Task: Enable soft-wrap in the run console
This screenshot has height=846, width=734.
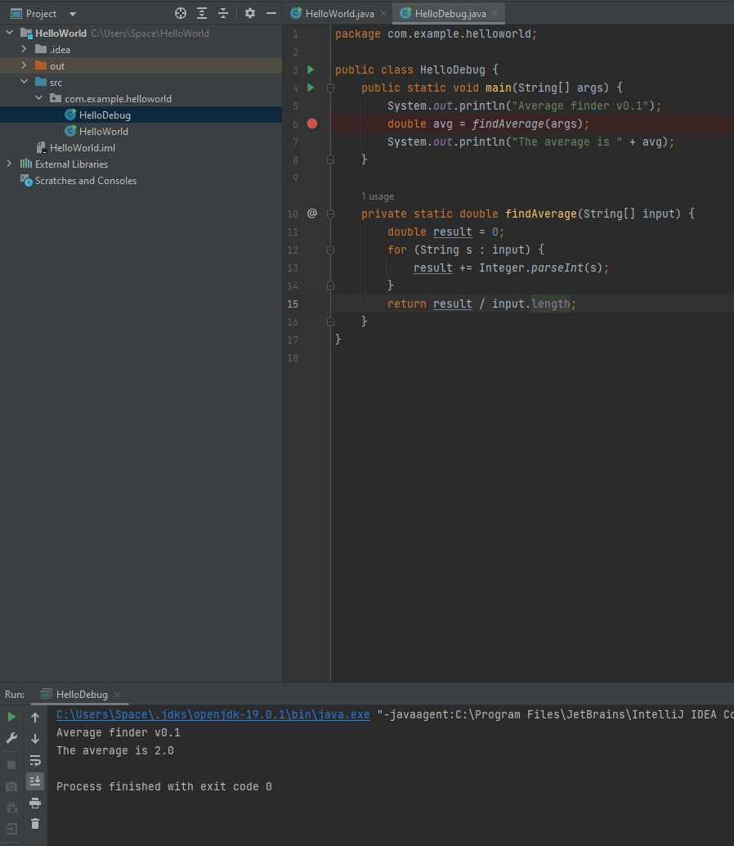Action: tap(34, 760)
